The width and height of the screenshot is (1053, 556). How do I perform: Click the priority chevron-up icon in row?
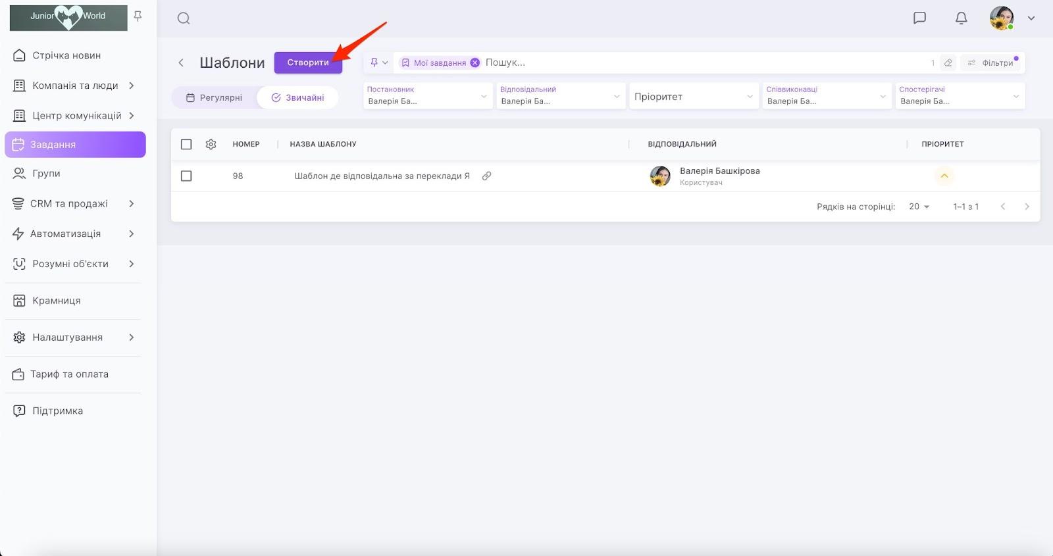point(944,176)
